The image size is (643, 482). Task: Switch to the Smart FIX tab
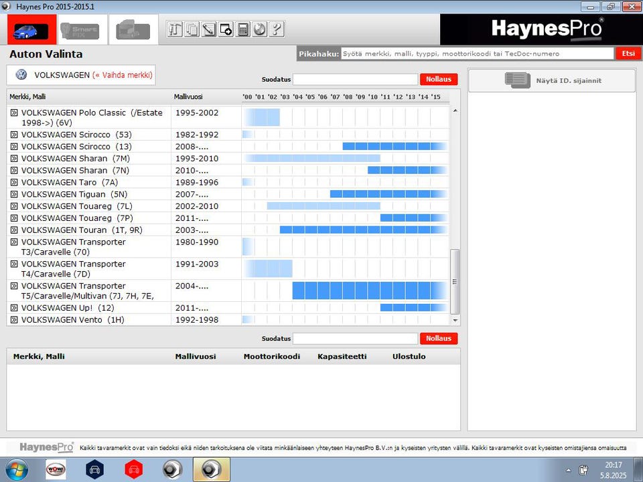point(82,30)
